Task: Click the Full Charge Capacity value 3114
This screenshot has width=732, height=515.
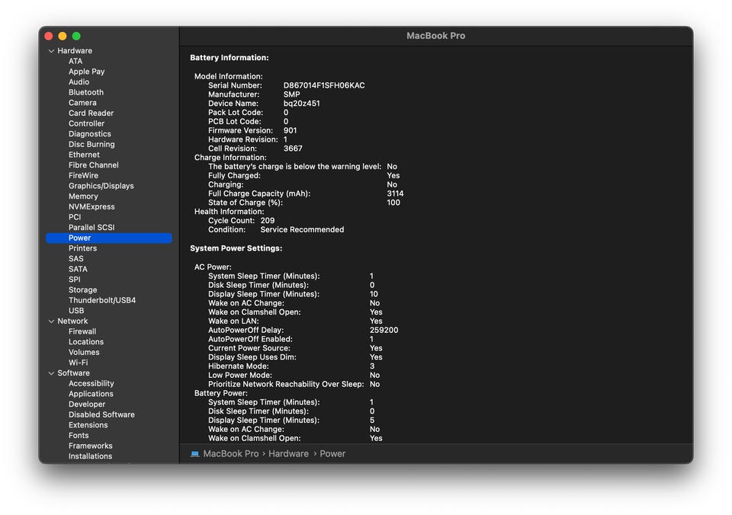Action: point(395,194)
